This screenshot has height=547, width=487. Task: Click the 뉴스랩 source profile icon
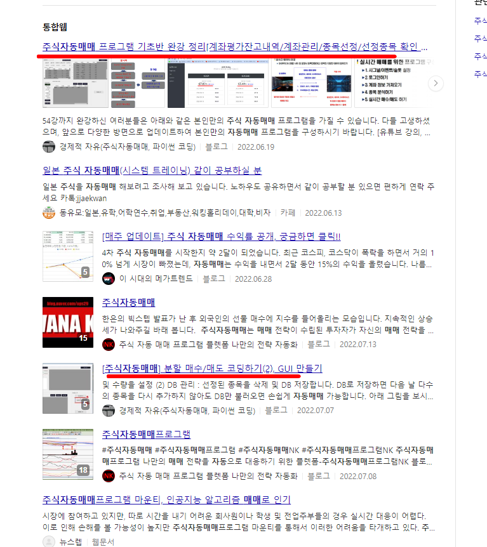click(x=49, y=541)
